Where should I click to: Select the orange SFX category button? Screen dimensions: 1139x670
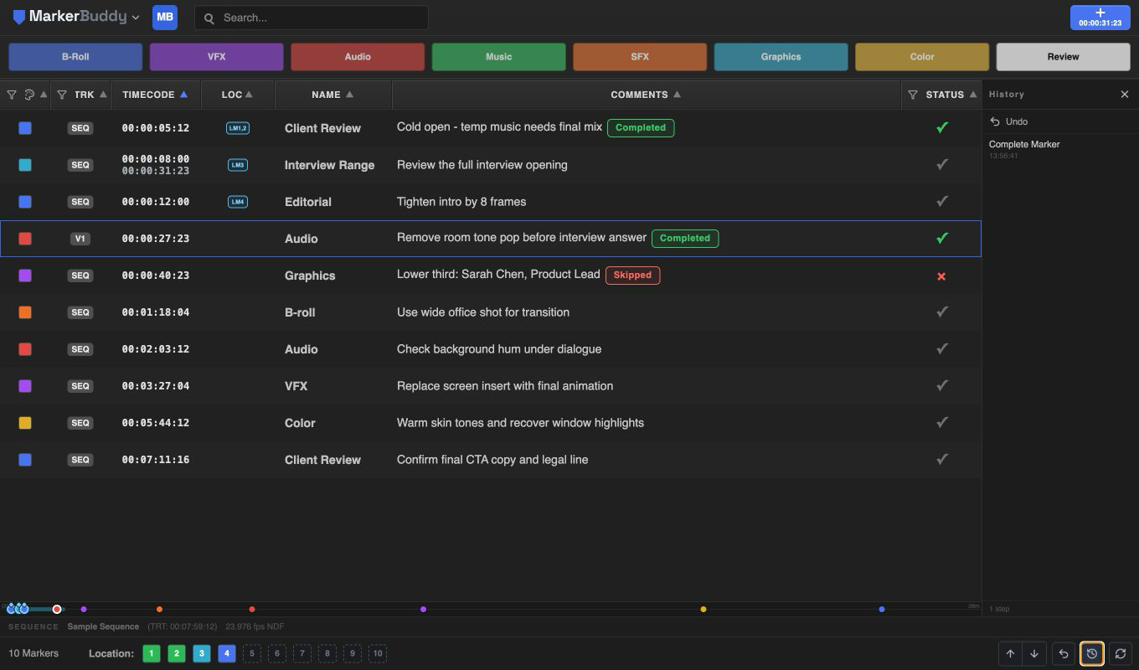(x=640, y=57)
